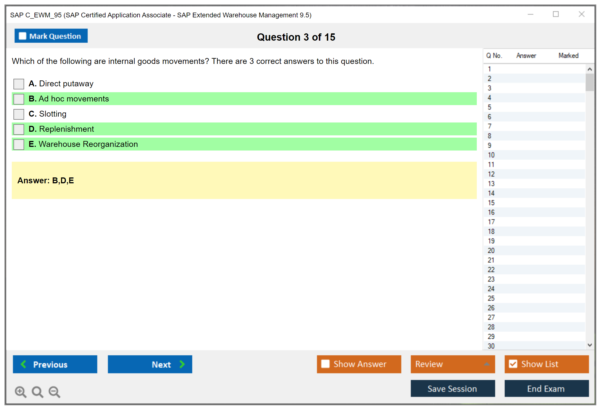603x412 pixels.
Task: Maximize the exam window
Action: (556, 14)
